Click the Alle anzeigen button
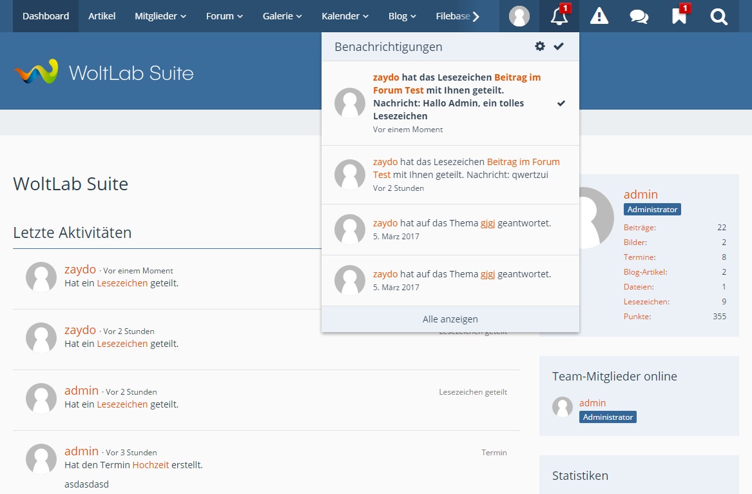This screenshot has height=494, width=752. pyautogui.click(x=450, y=319)
